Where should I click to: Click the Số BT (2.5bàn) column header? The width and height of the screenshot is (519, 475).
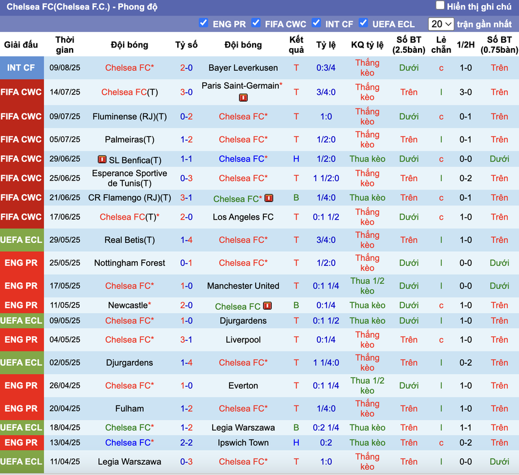[x=409, y=45]
